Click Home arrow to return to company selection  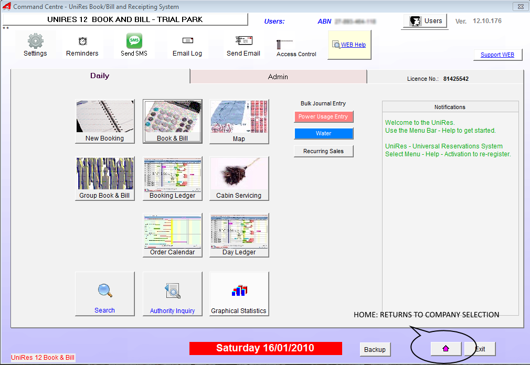click(446, 349)
